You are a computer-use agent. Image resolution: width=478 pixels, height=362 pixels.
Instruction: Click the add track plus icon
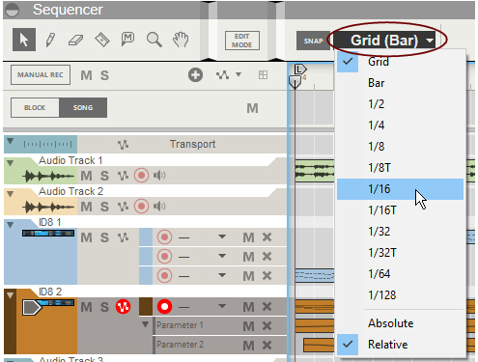(195, 75)
